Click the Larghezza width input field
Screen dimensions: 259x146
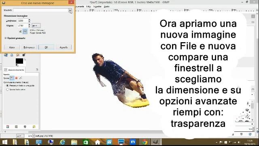point(23,21)
